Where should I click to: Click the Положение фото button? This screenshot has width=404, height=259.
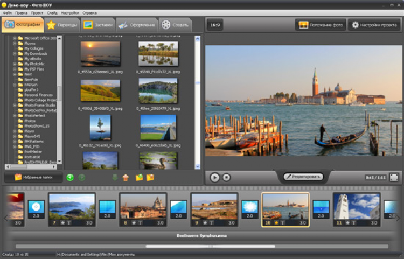[321, 25]
